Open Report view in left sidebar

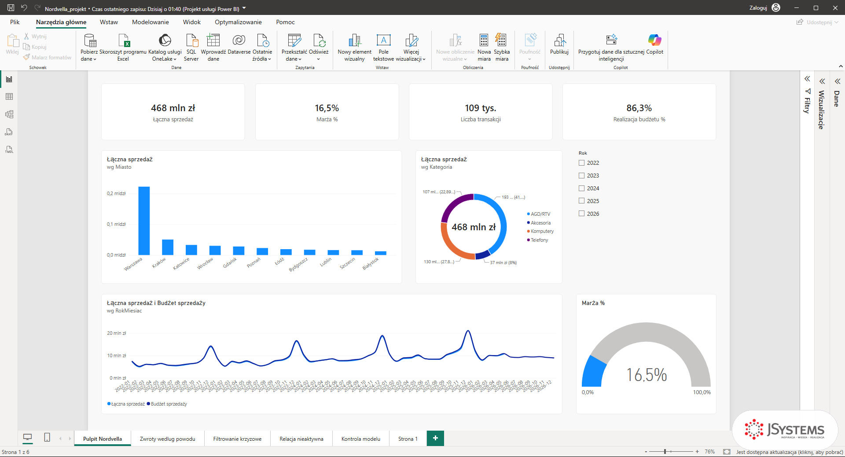coord(9,79)
